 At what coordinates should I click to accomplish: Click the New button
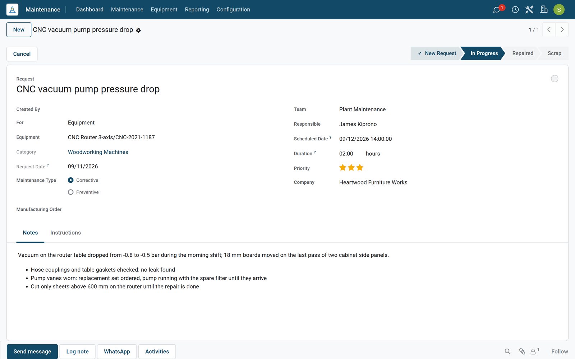19,30
